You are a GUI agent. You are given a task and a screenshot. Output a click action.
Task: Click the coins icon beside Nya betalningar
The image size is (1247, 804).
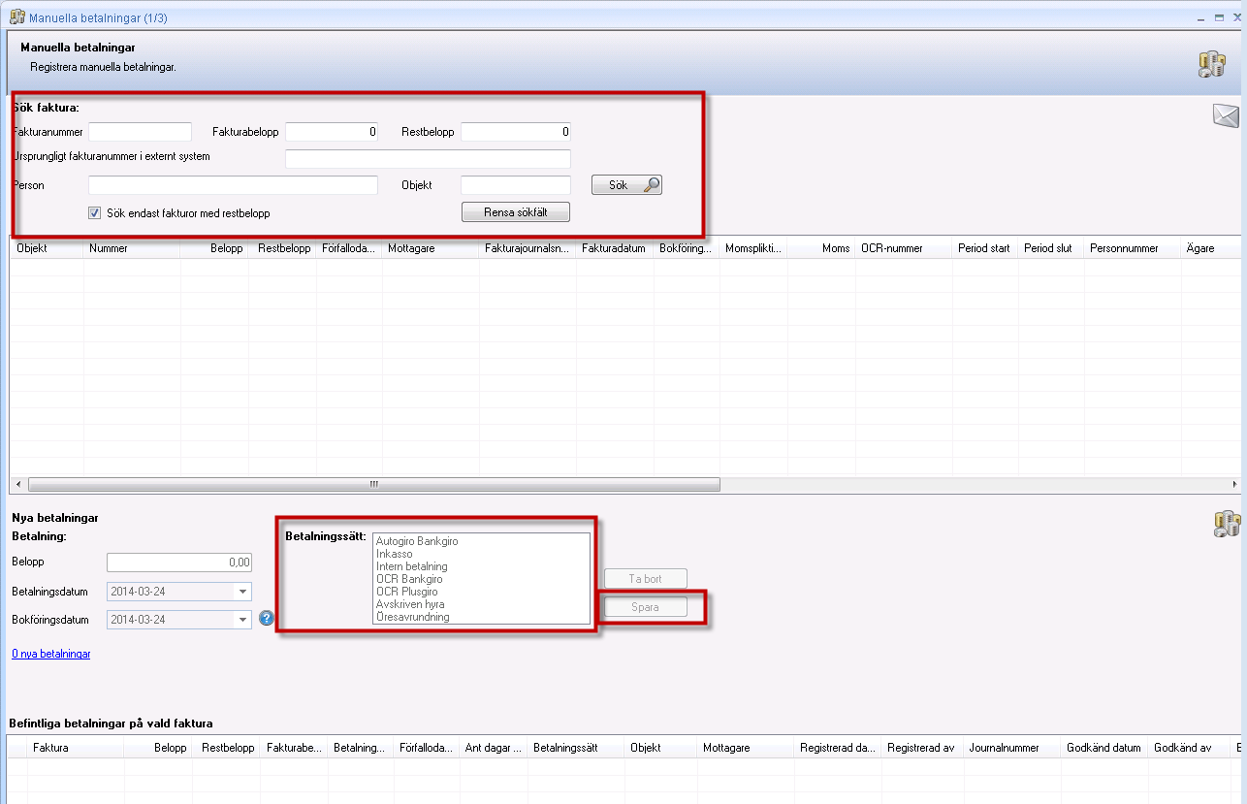click(x=1227, y=524)
